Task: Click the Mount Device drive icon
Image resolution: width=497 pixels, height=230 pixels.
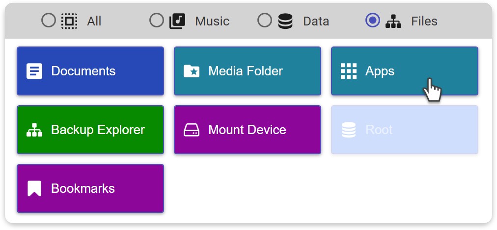Action: tap(192, 130)
